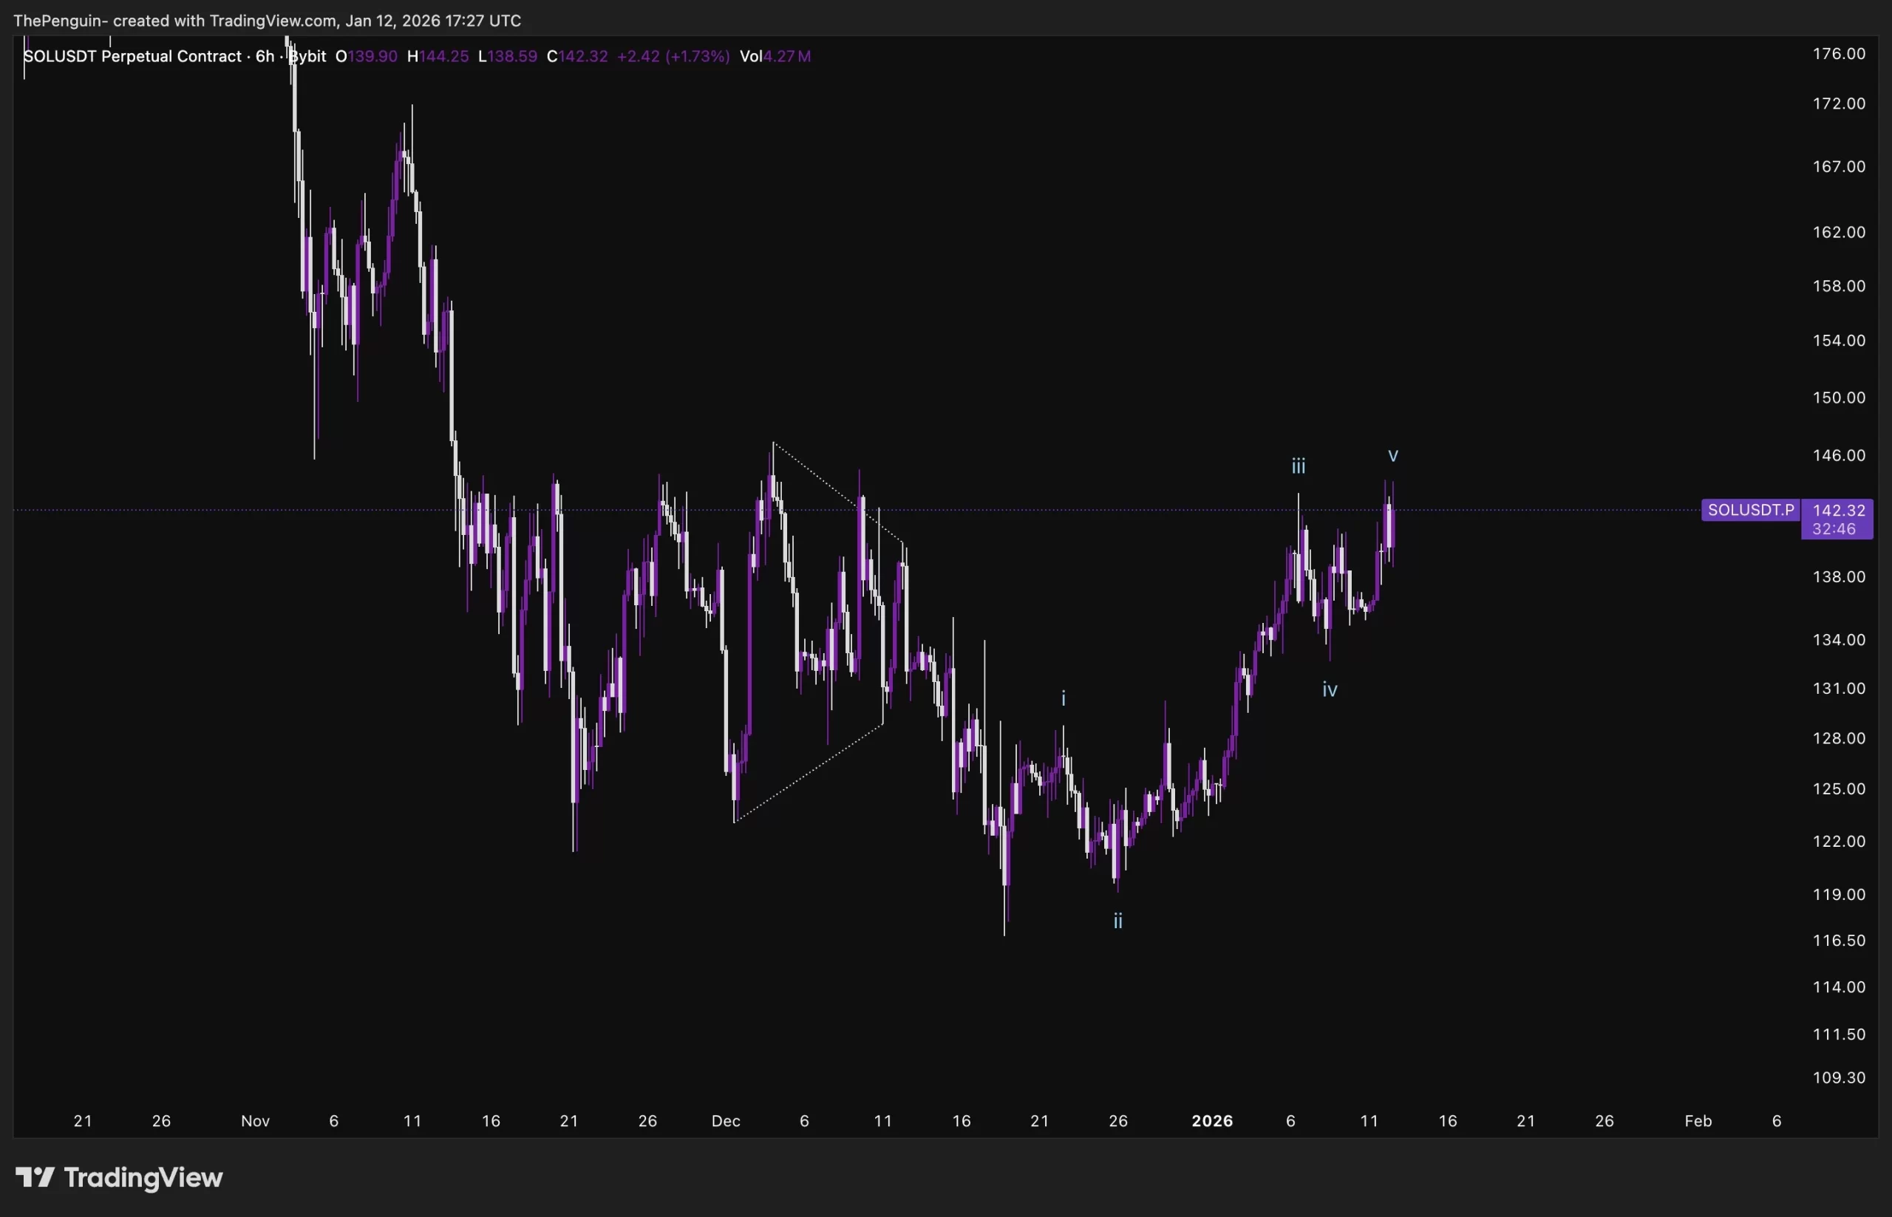Select the wave 'v' label at top

[x=1392, y=455]
